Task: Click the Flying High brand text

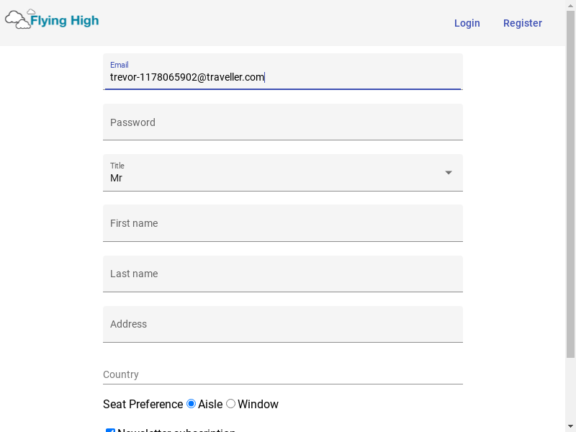Action: pyautogui.click(x=65, y=21)
